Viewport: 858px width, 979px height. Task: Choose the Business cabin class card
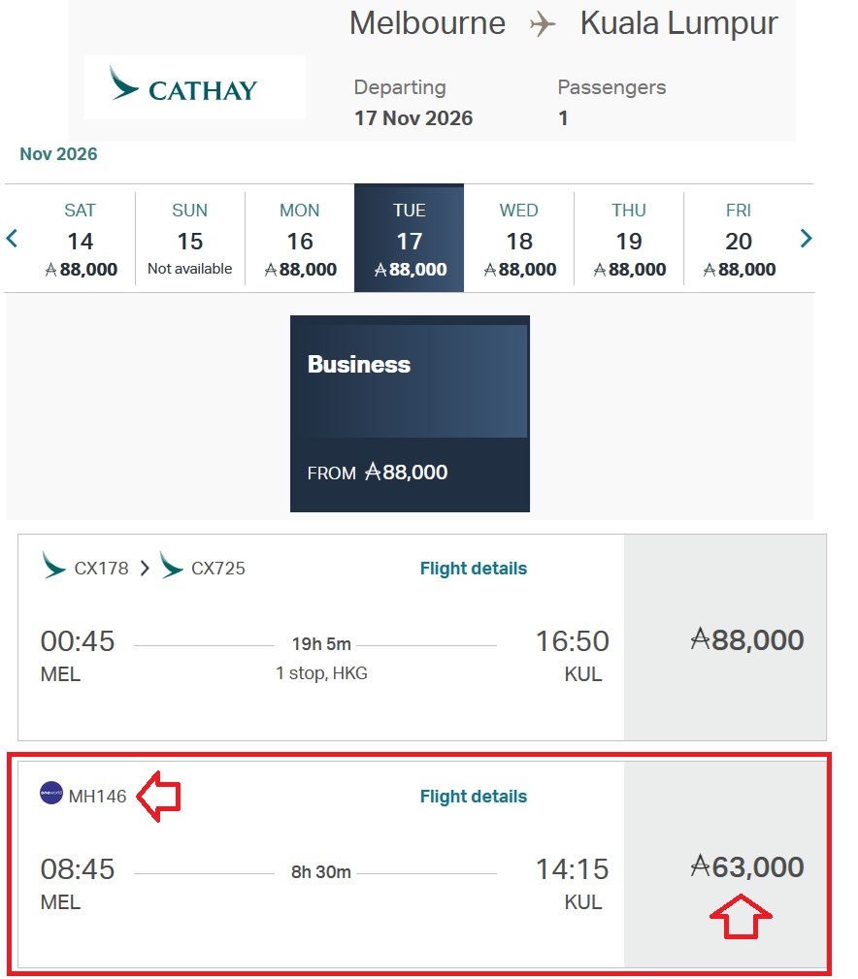point(410,413)
